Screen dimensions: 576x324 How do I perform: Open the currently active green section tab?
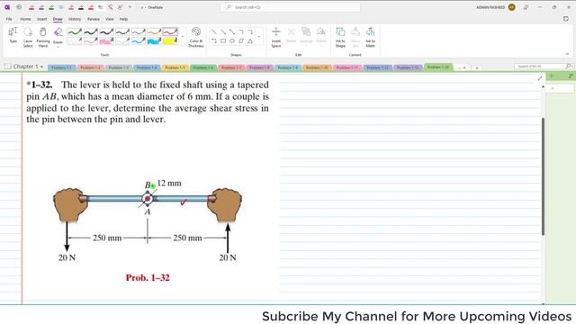click(438, 67)
